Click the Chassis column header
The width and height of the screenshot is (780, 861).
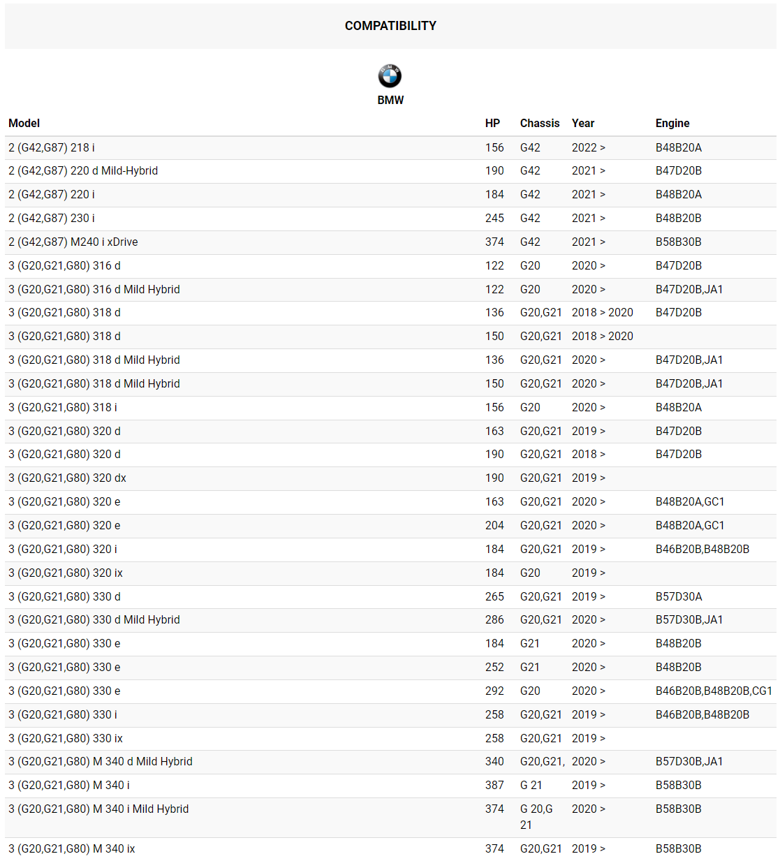pos(540,123)
